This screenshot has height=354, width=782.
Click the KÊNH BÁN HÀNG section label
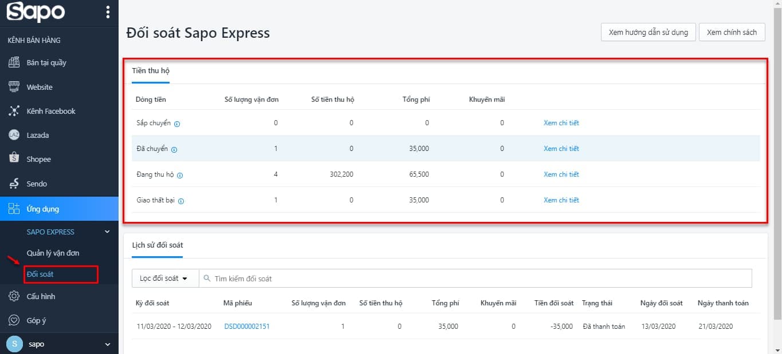coord(34,41)
